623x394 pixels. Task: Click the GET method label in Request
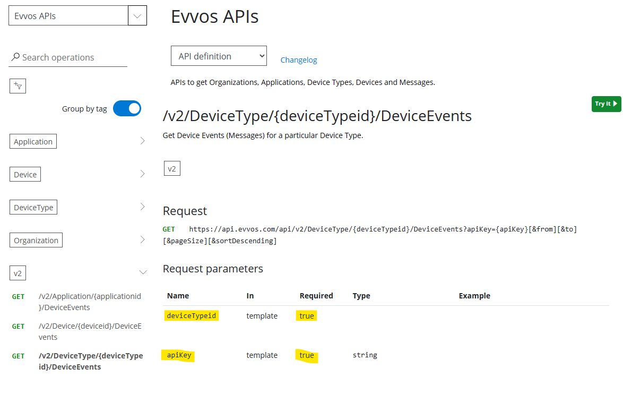tap(168, 229)
